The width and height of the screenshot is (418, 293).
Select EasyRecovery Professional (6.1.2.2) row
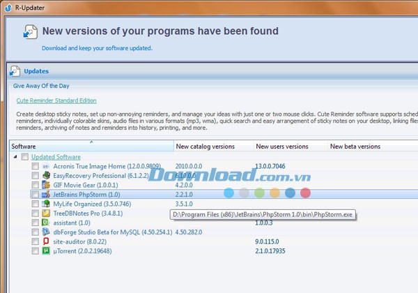tap(101, 176)
